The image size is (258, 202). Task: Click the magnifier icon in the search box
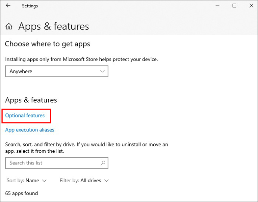pyautogui.click(x=103, y=163)
